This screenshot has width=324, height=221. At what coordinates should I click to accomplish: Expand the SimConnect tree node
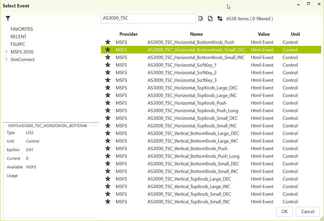pyautogui.click(x=7, y=60)
